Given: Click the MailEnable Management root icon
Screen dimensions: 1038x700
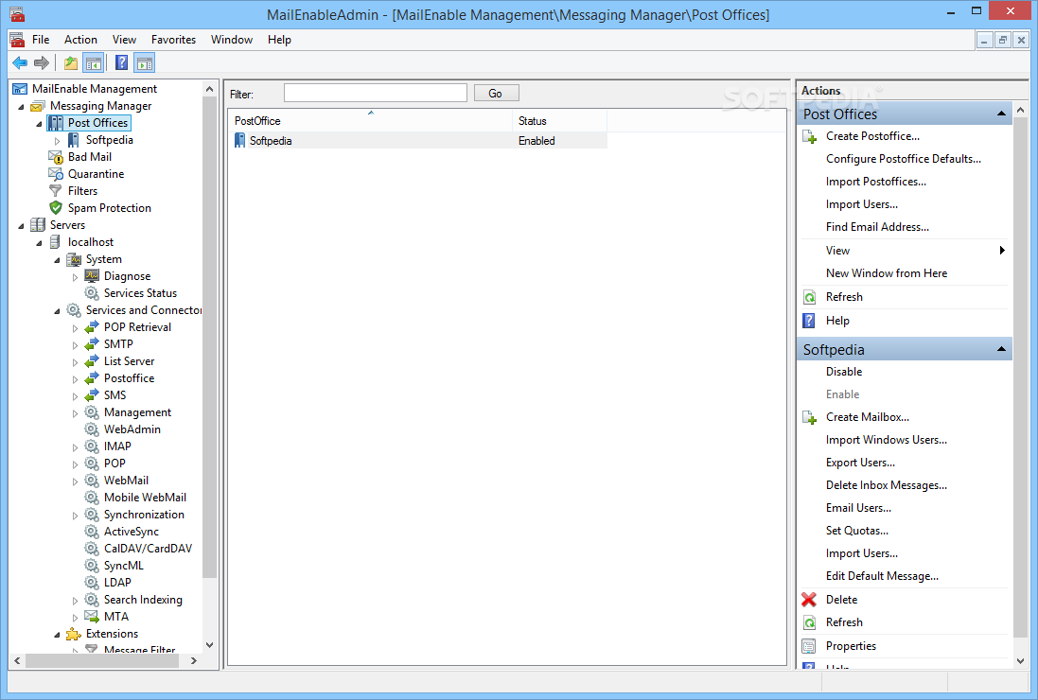Looking at the screenshot, I should tap(20, 89).
